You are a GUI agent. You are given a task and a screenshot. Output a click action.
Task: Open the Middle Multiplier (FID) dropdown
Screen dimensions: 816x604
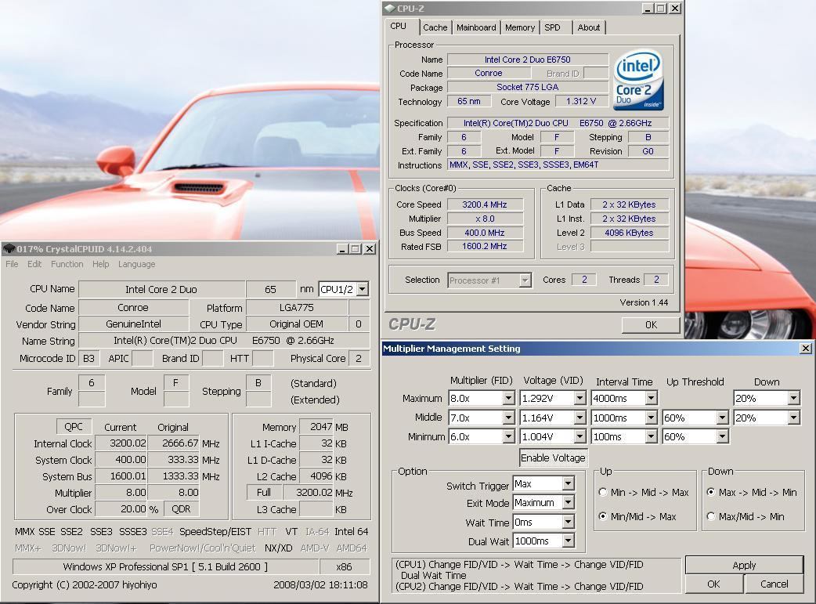(508, 418)
